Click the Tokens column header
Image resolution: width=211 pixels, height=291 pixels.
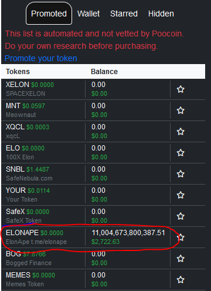pos(18,72)
